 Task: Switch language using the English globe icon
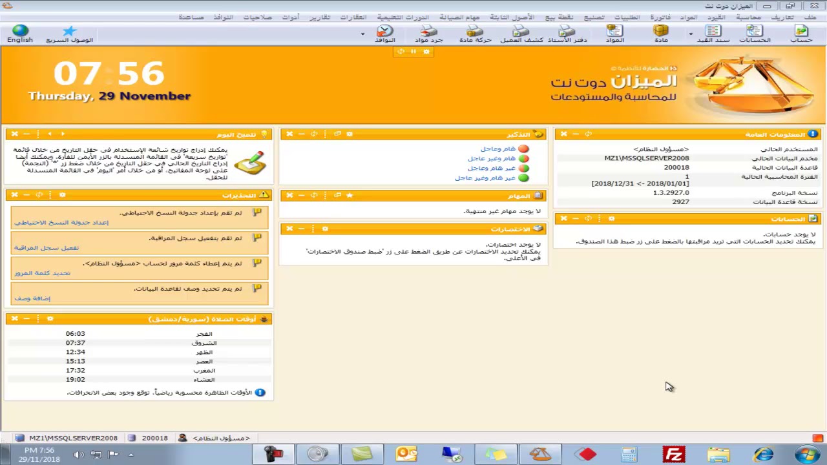coord(20,34)
